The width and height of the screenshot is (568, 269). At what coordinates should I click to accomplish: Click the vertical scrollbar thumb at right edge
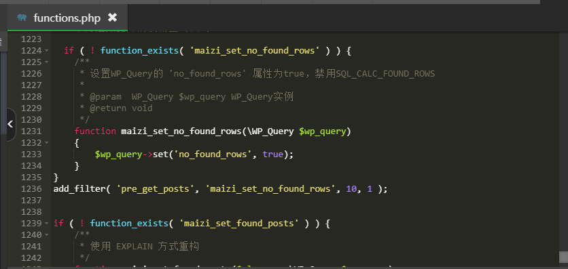coord(563,257)
